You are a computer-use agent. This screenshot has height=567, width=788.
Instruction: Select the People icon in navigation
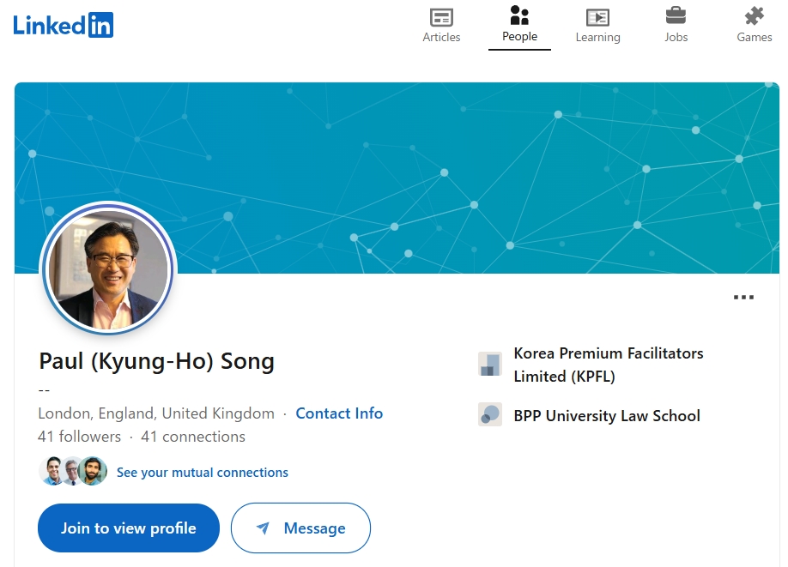[x=519, y=15]
